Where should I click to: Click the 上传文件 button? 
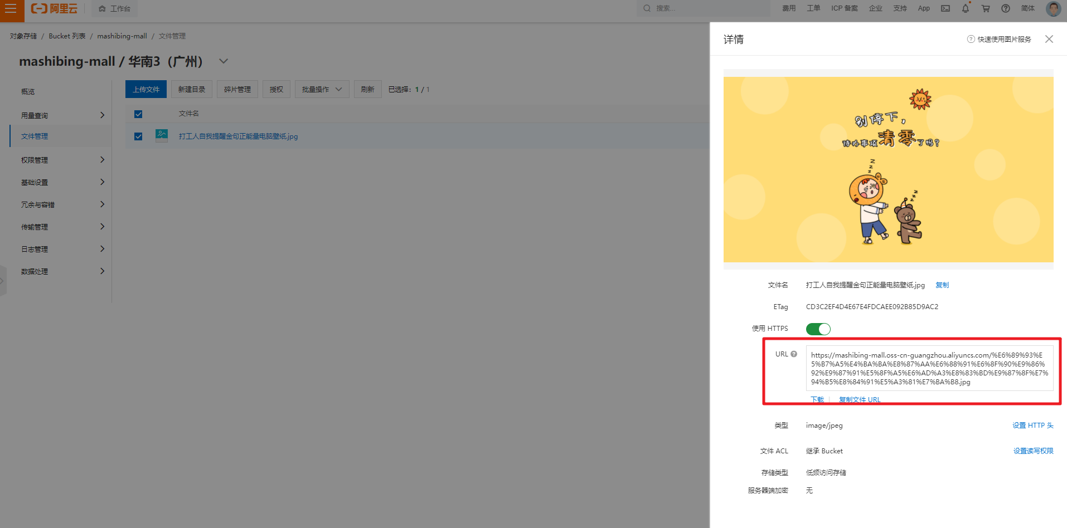click(146, 89)
